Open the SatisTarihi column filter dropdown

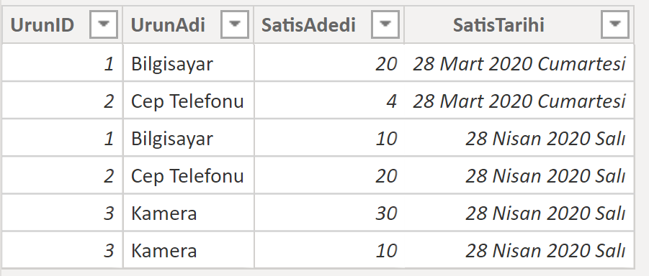pyautogui.click(x=614, y=24)
